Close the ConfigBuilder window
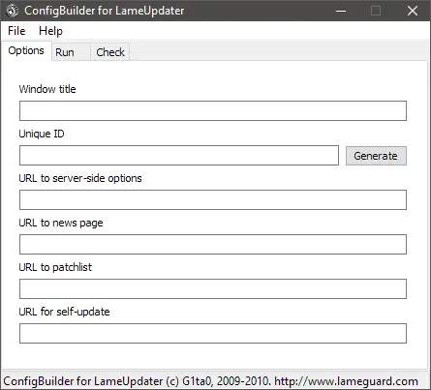Screen dimensions: 431x390 point(413,11)
